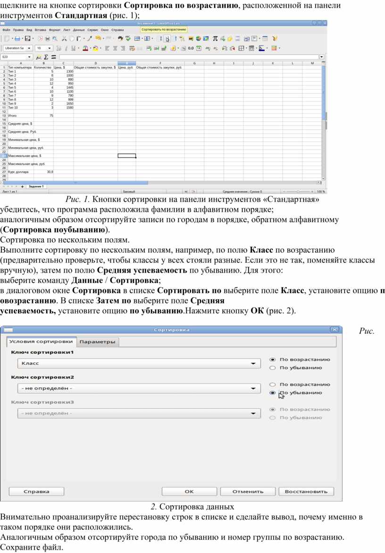This screenshot has width=385, height=553.
Task: Undo the last action with the toolbar arrow
Action: 98,38
